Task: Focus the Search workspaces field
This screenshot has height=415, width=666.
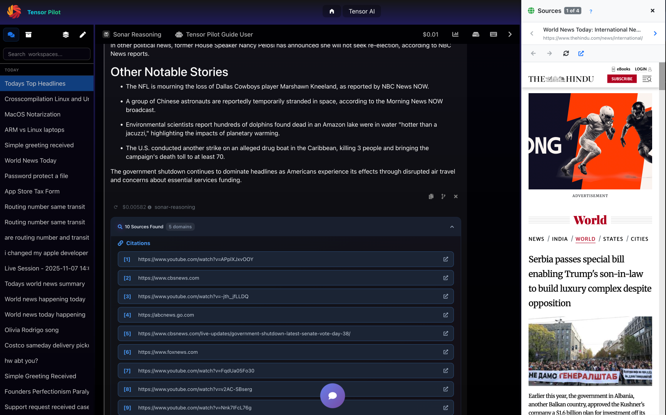Action: (x=47, y=54)
